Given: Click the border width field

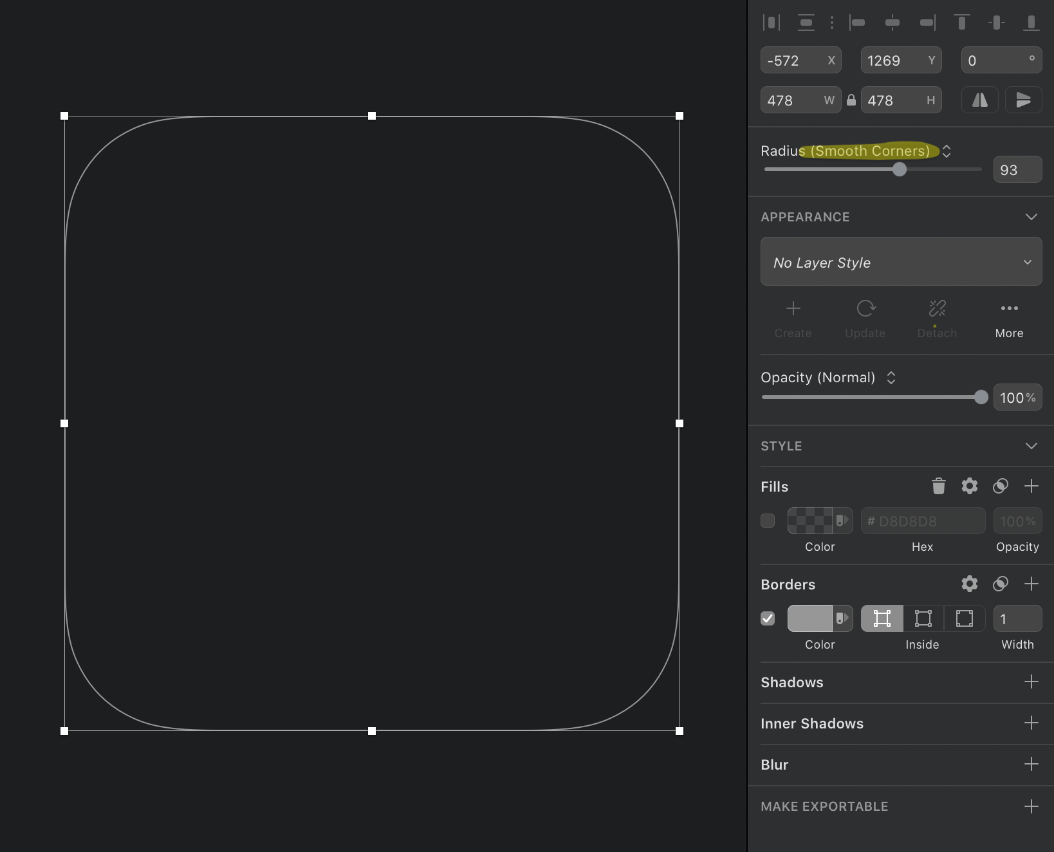Looking at the screenshot, I should pos(1017,618).
